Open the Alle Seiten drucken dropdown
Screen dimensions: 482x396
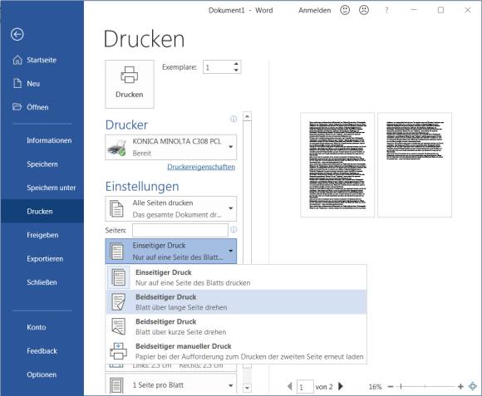click(230, 208)
